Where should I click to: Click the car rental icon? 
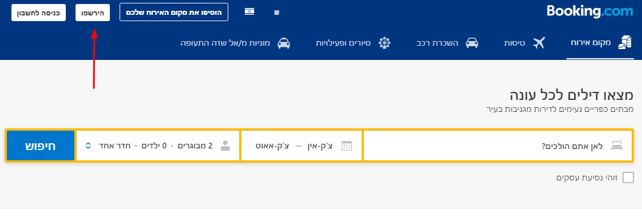click(x=472, y=42)
